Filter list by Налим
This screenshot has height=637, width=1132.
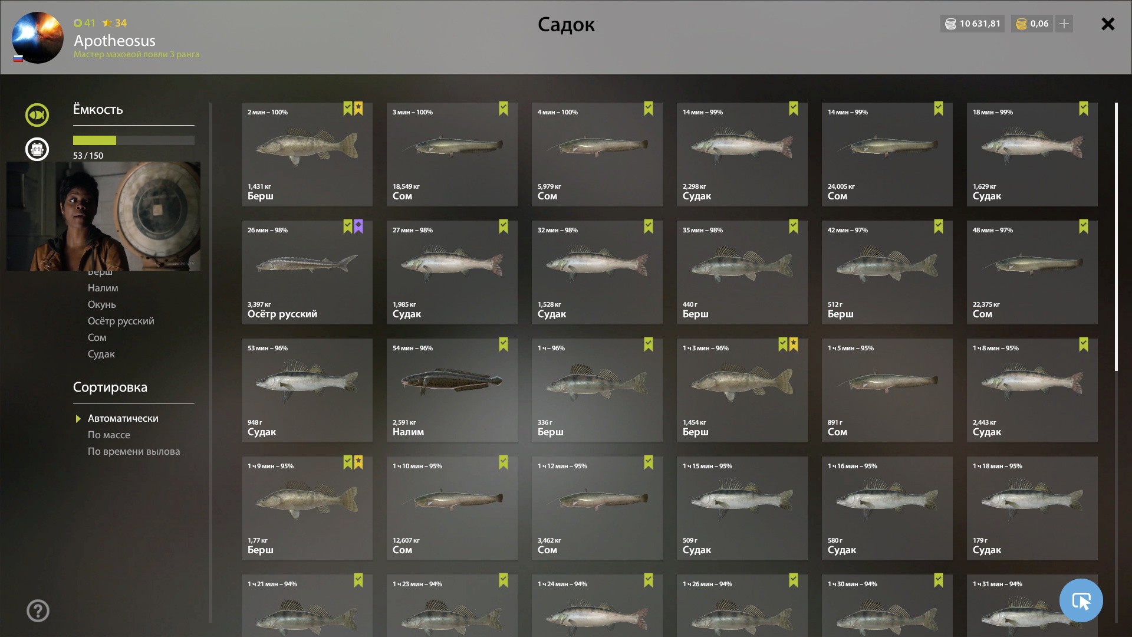(x=103, y=288)
